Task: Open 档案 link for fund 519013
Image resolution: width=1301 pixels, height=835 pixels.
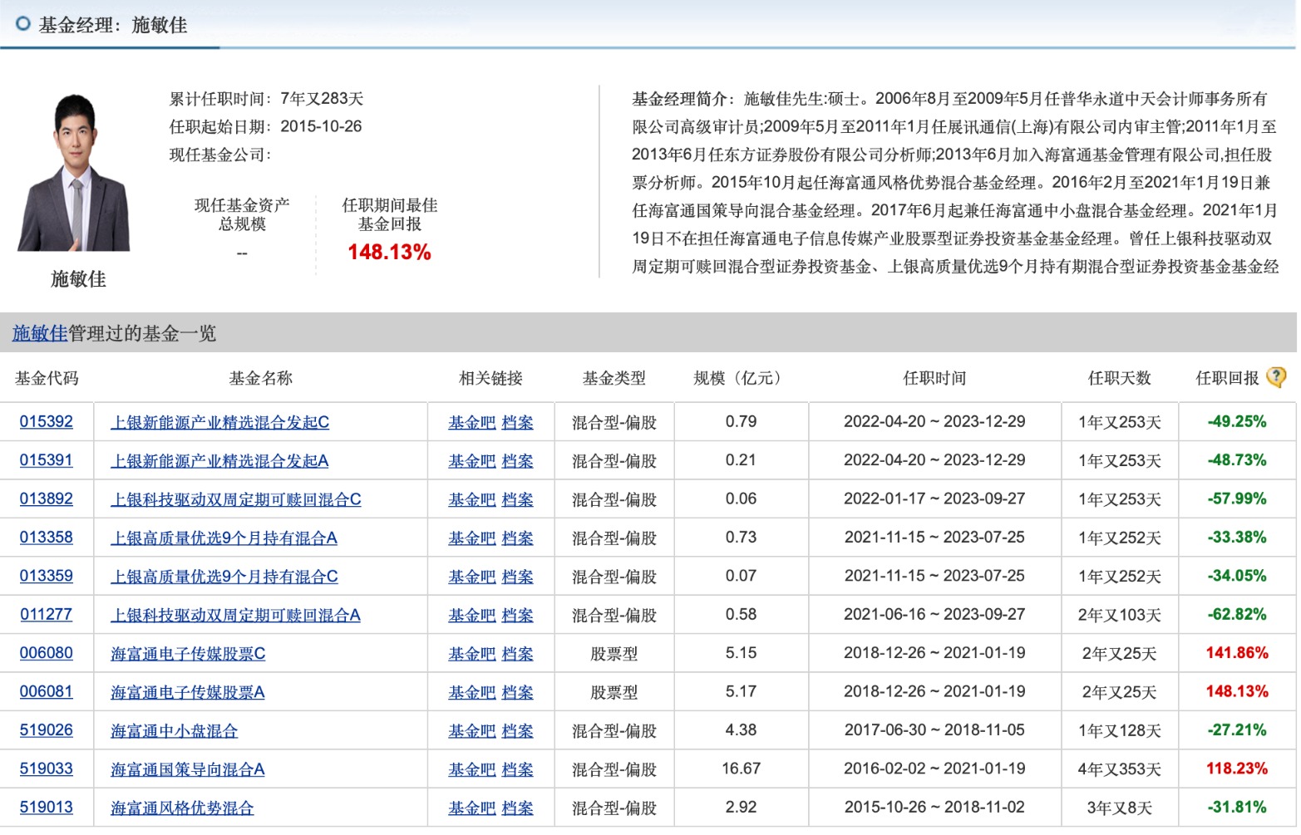Action: [x=517, y=808]
